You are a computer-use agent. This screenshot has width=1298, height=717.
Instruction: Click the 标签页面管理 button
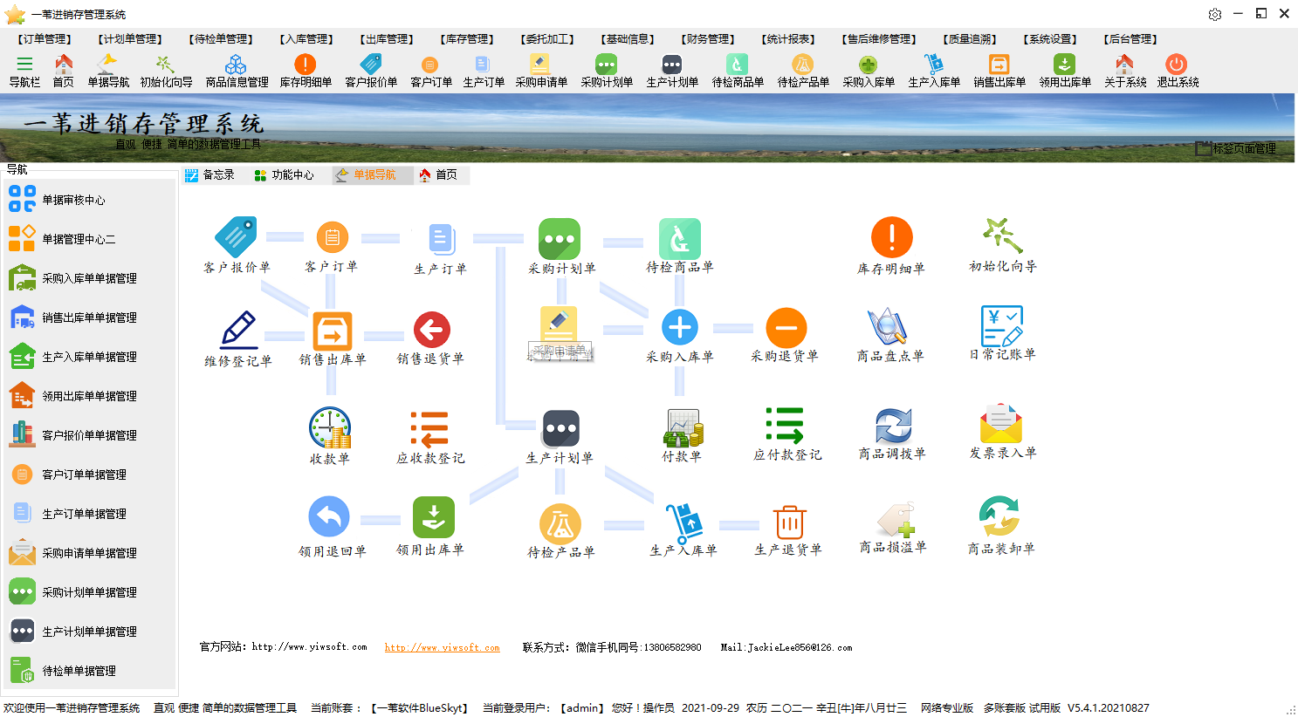point(1236,149)
